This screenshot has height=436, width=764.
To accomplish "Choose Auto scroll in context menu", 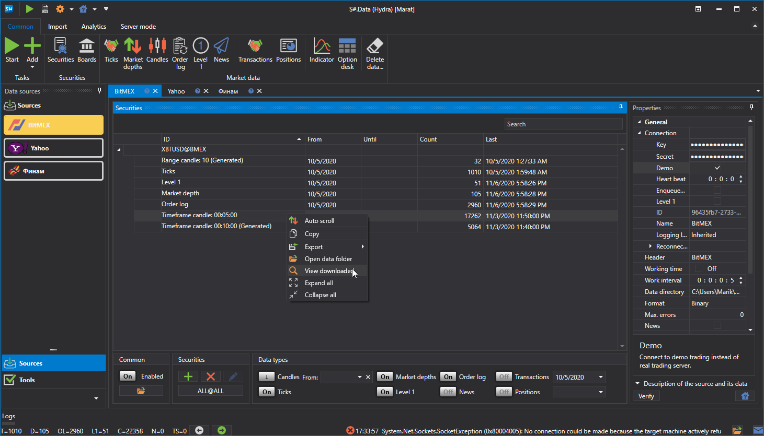I will [x=328, y=221].
